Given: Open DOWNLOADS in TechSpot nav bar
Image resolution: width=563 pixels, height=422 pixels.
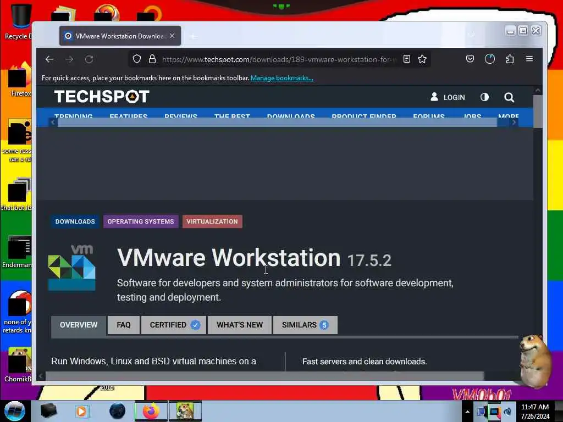Looking at the screenshot, I should [291, 116].
